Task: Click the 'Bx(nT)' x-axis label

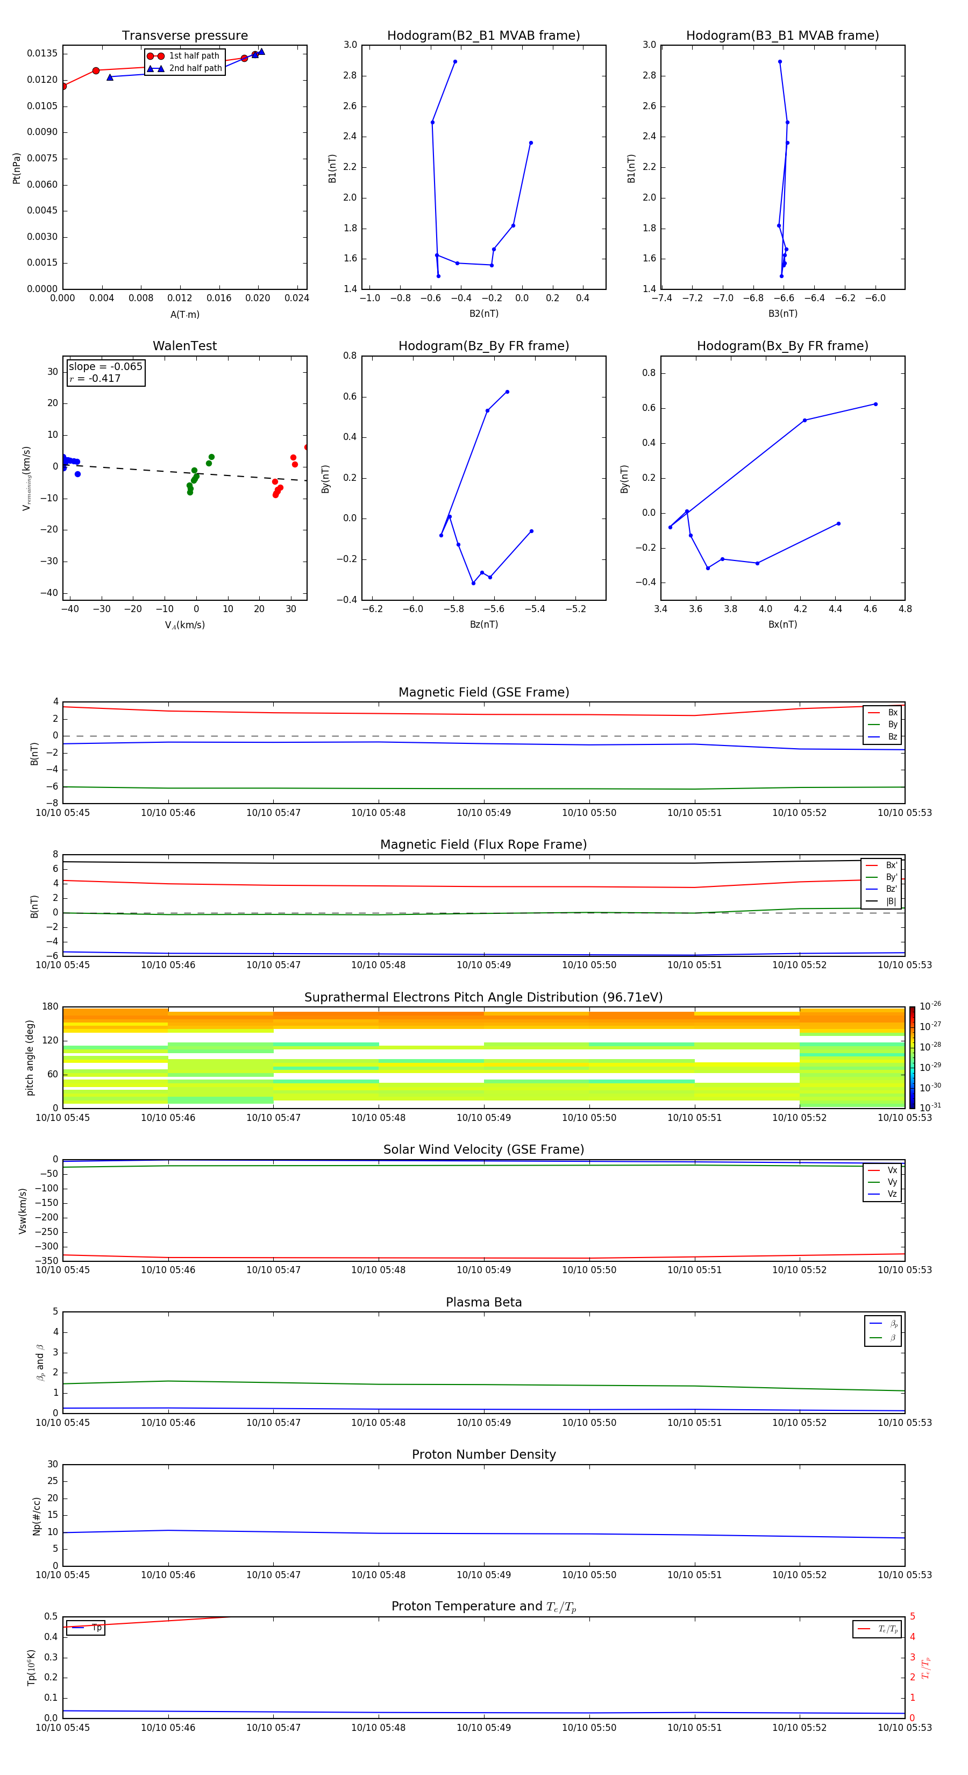Action: pos(782,624)
